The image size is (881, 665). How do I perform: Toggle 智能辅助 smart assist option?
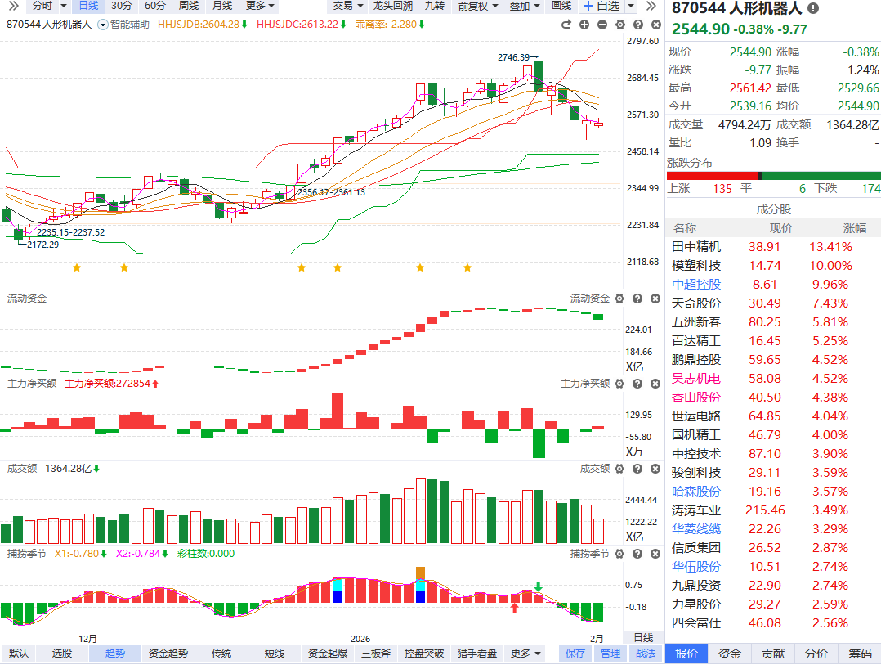pyautogui.click(x=123, y=24)
